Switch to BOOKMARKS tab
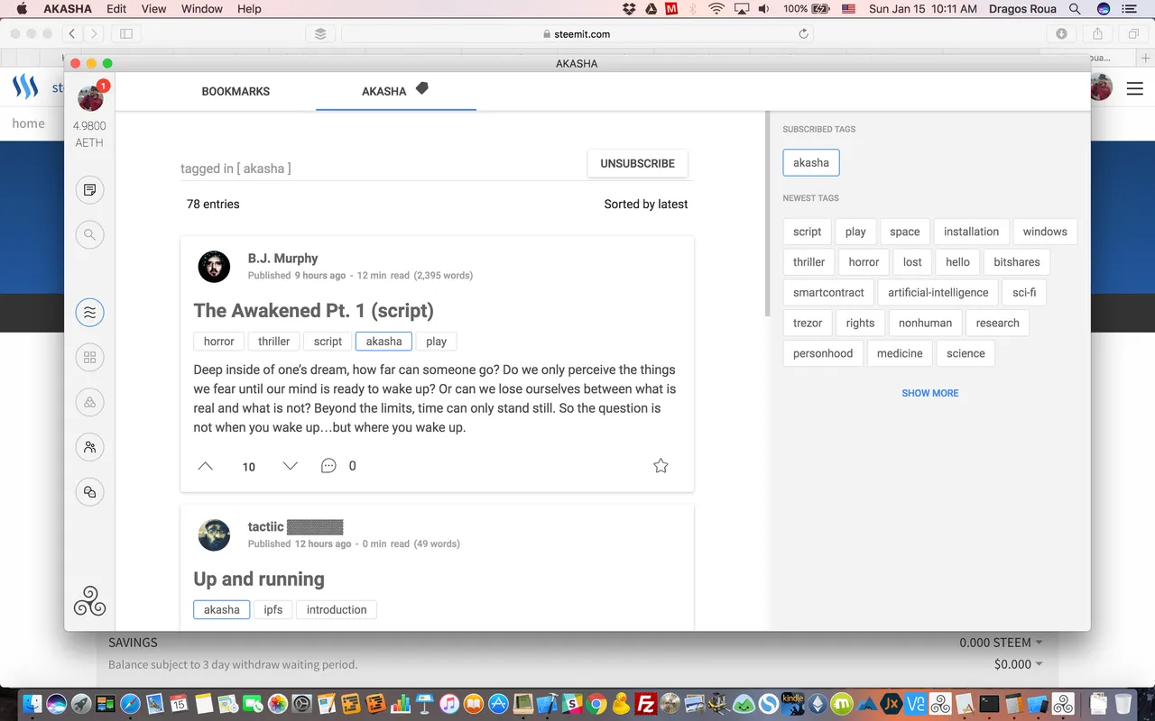Image resolution: width=1155 pixels, height=721 pixels. [x=236, y=91]
